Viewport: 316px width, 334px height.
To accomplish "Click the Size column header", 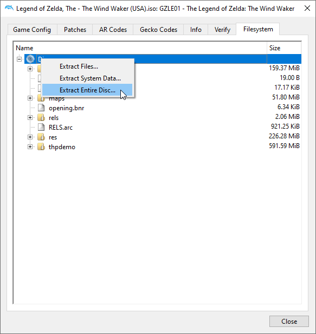I will (x=284, y=48).
